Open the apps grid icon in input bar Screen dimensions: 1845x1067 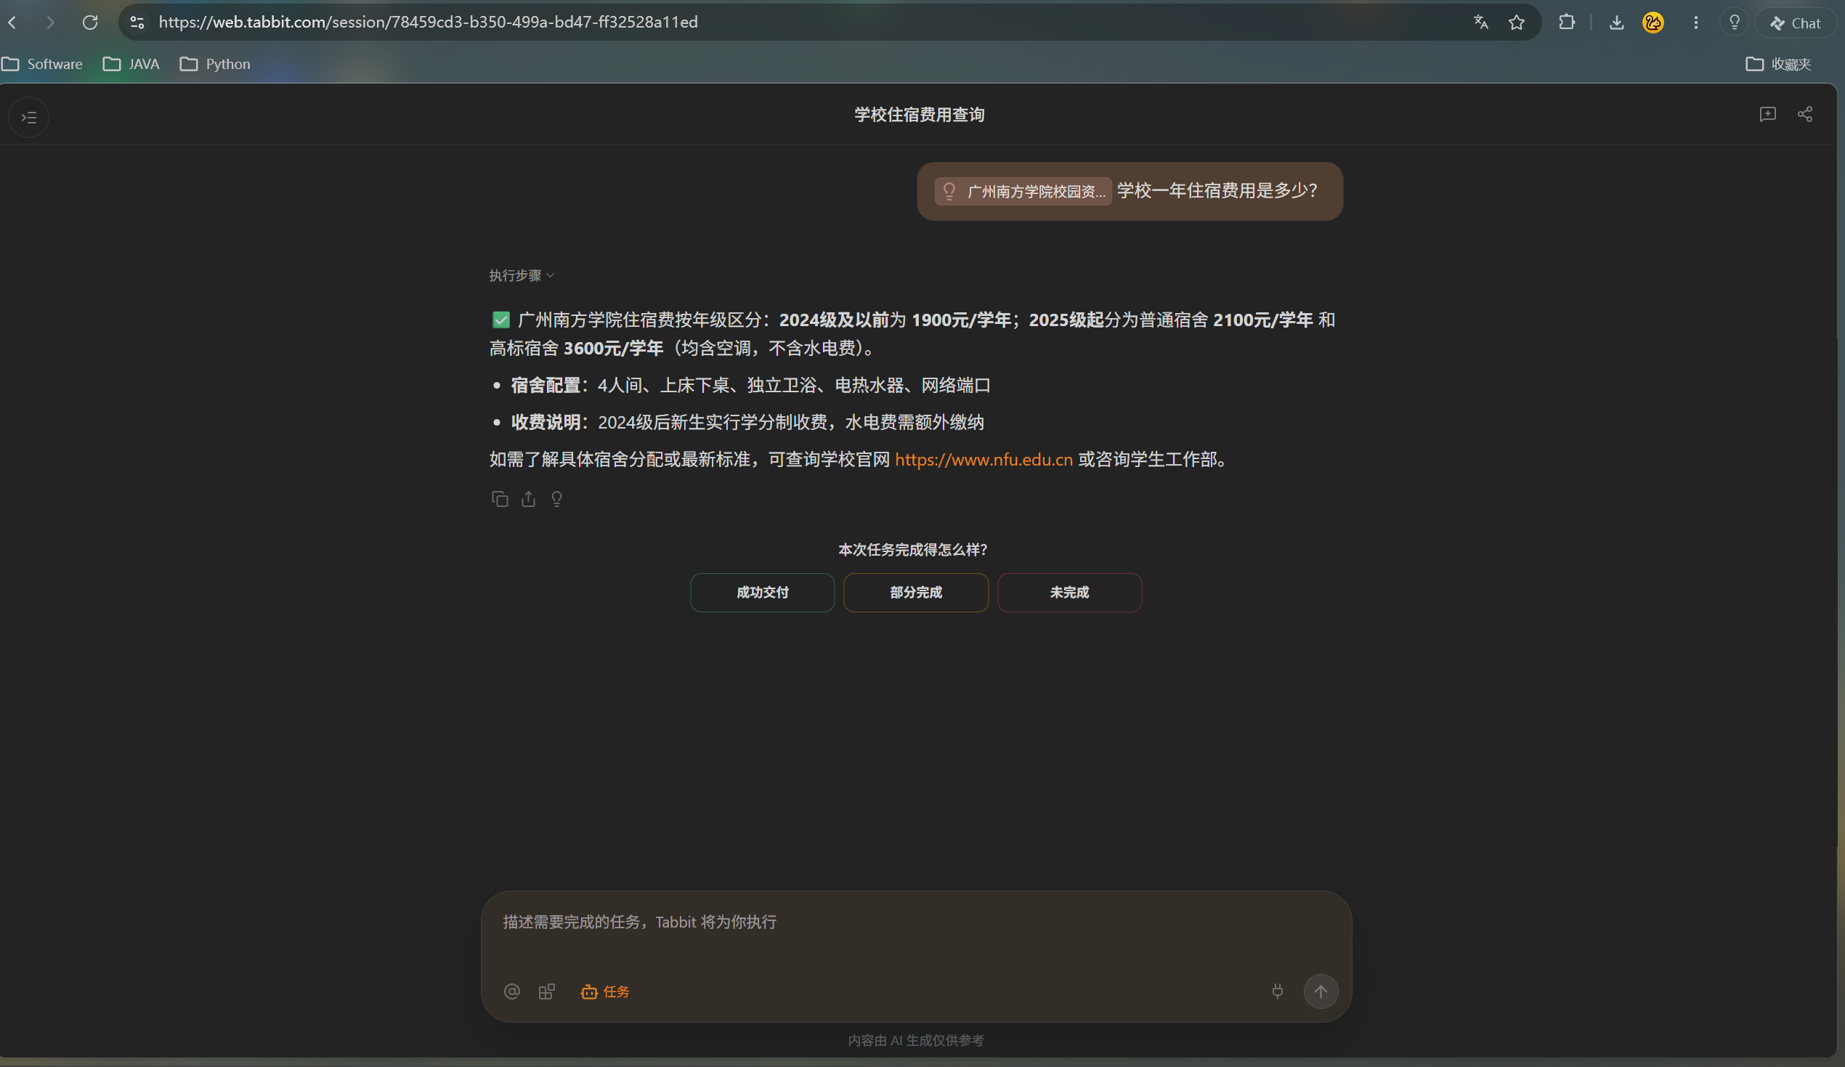[x=547, y=991]
